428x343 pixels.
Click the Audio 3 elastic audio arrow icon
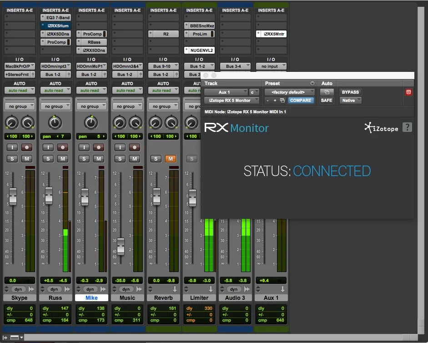coord(247,289)
